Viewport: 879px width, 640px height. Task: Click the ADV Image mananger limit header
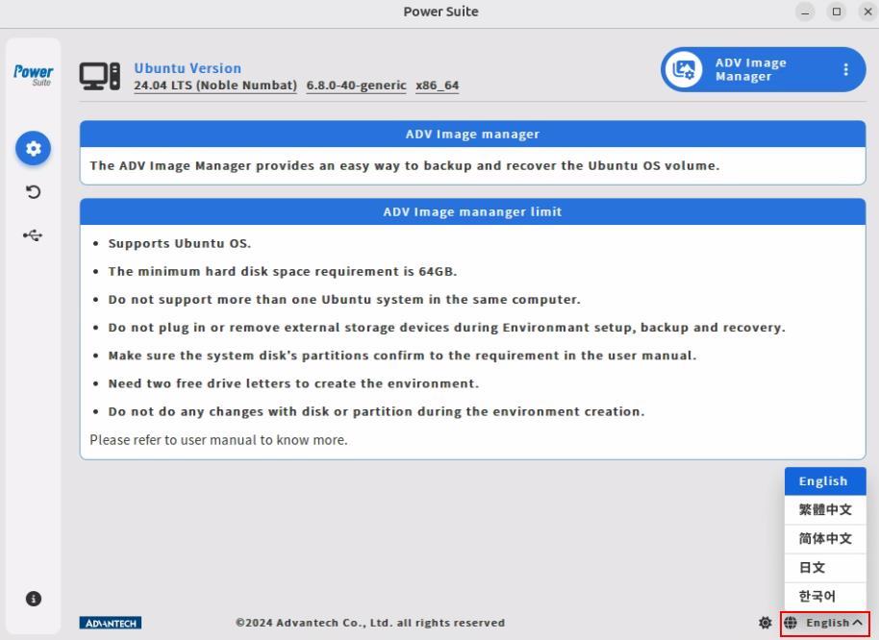tap(472, 212)
